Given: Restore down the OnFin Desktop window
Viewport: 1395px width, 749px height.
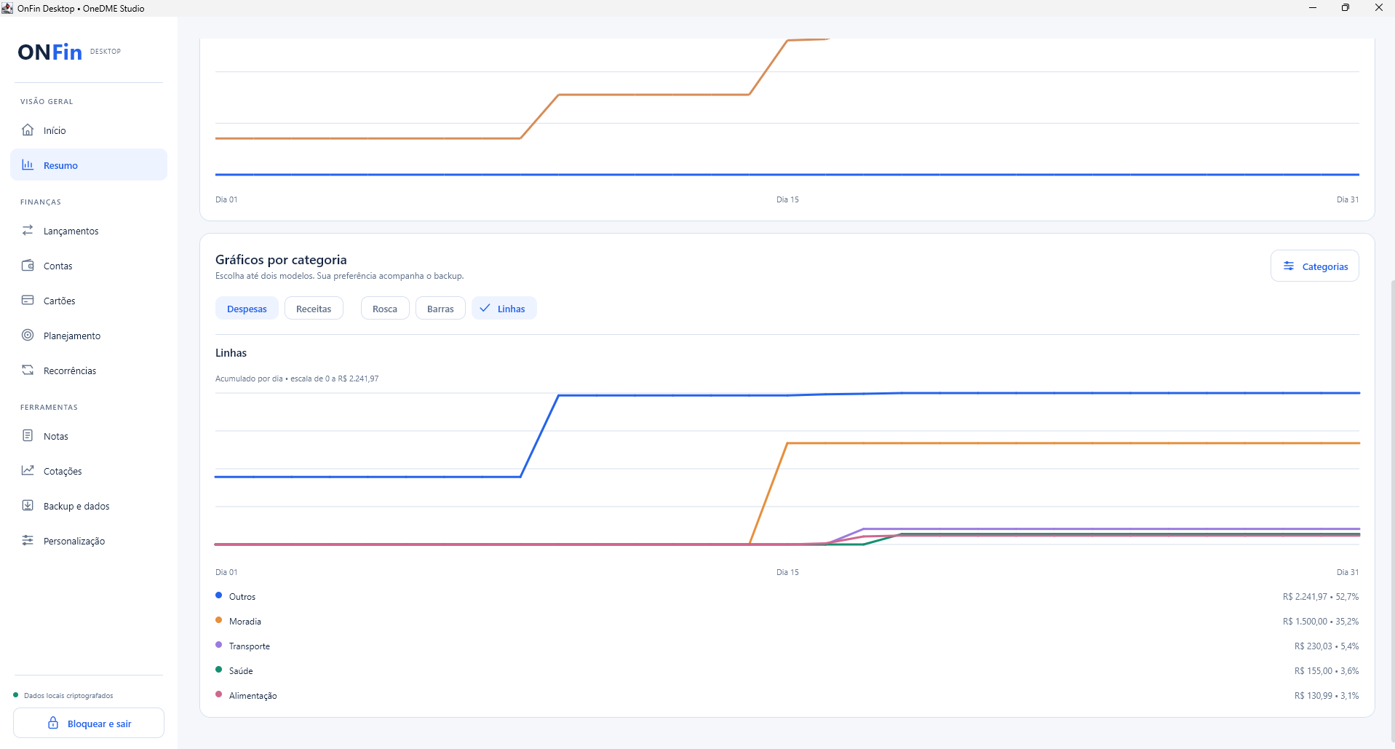Looking at the screenshot, I should point(1345,8).
